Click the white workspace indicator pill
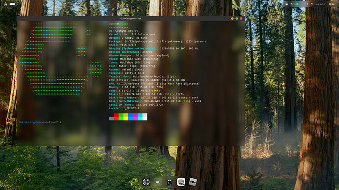339x190 pixels. point(13,4)
